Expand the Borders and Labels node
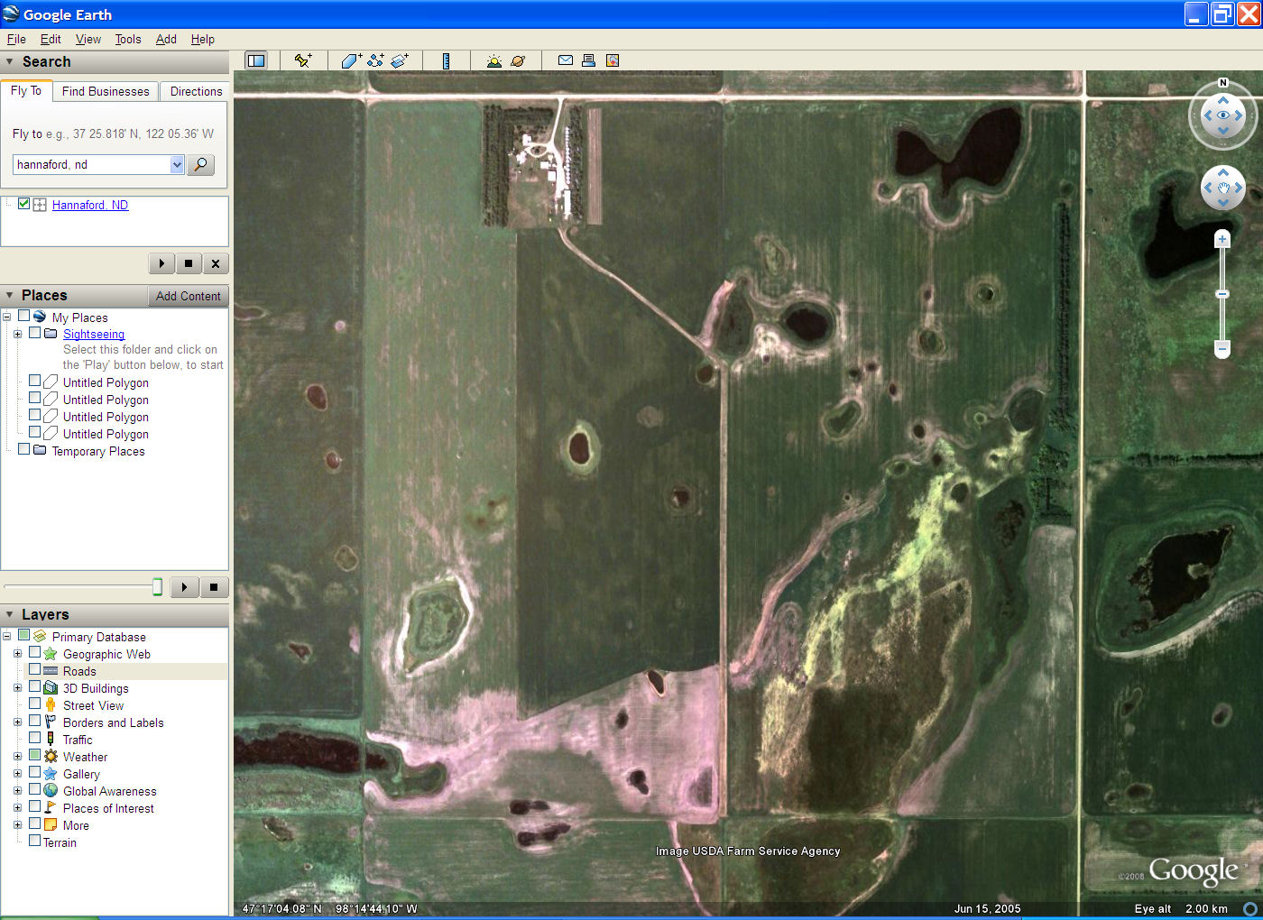 (x=17, y=722)
